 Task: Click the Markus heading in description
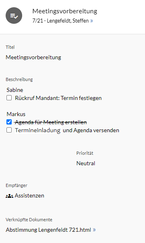[x=16, y=114]
